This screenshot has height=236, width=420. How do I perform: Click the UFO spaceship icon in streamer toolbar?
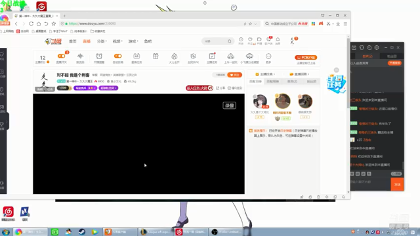click(x=249, y=56)
